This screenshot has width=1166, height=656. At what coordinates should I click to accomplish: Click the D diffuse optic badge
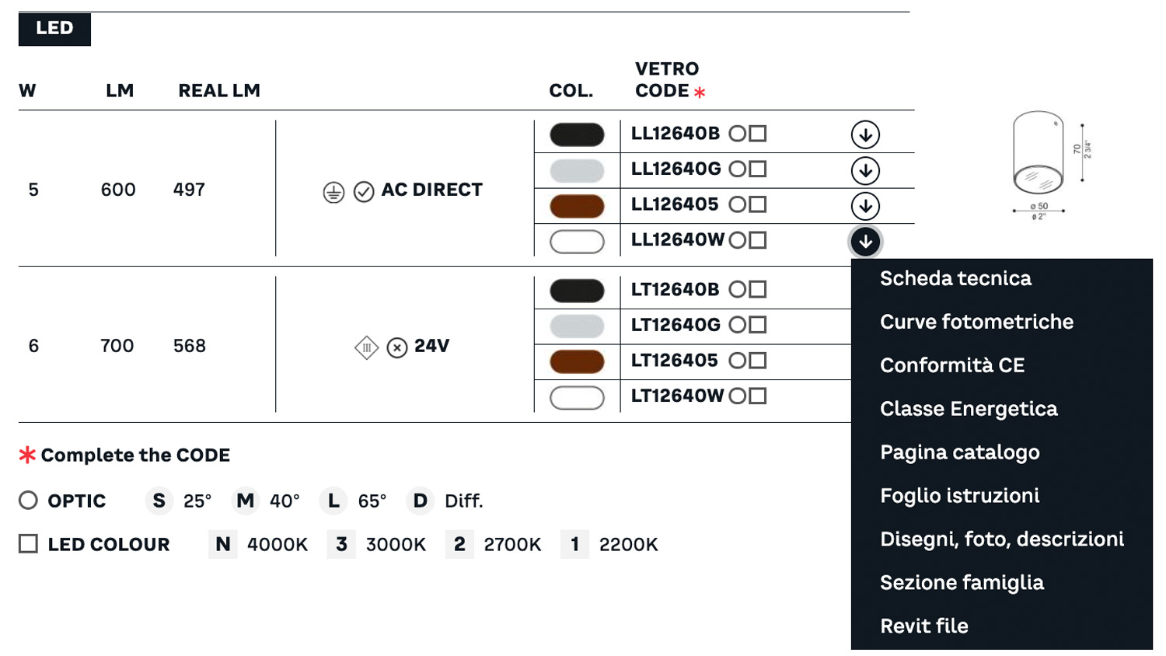point(420,501)
